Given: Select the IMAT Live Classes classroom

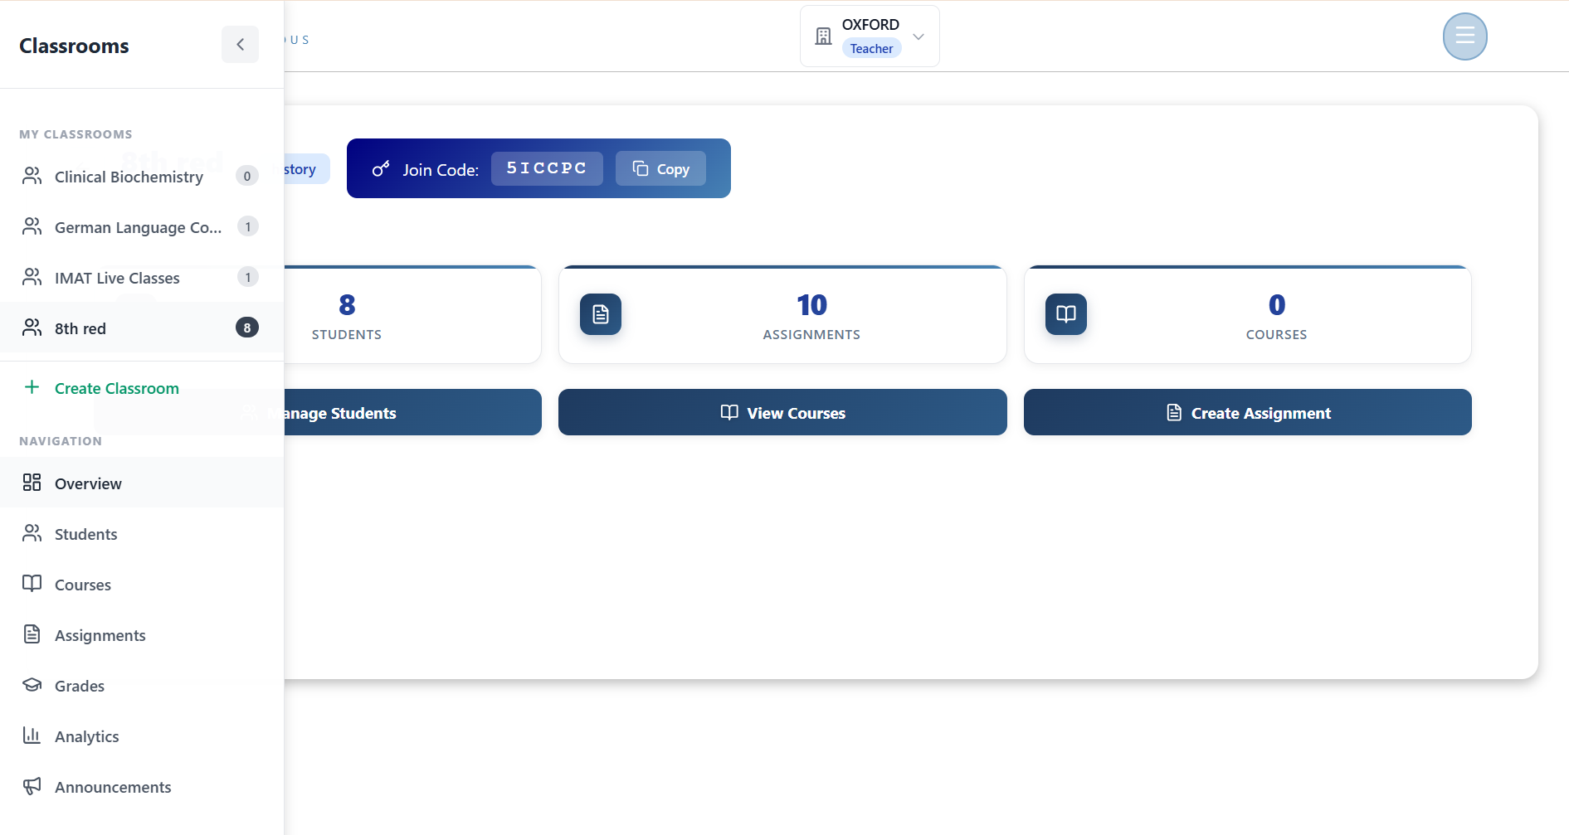Looking at the screenshot, I should [x=142, y=278].
